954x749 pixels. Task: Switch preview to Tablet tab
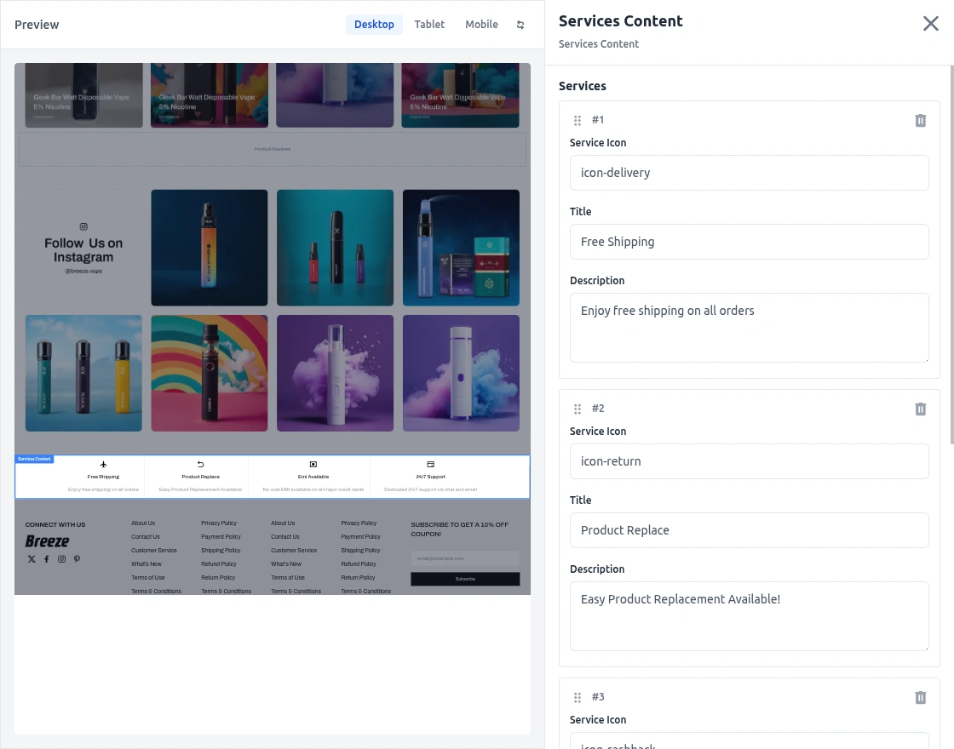click(x=429, y=25)
